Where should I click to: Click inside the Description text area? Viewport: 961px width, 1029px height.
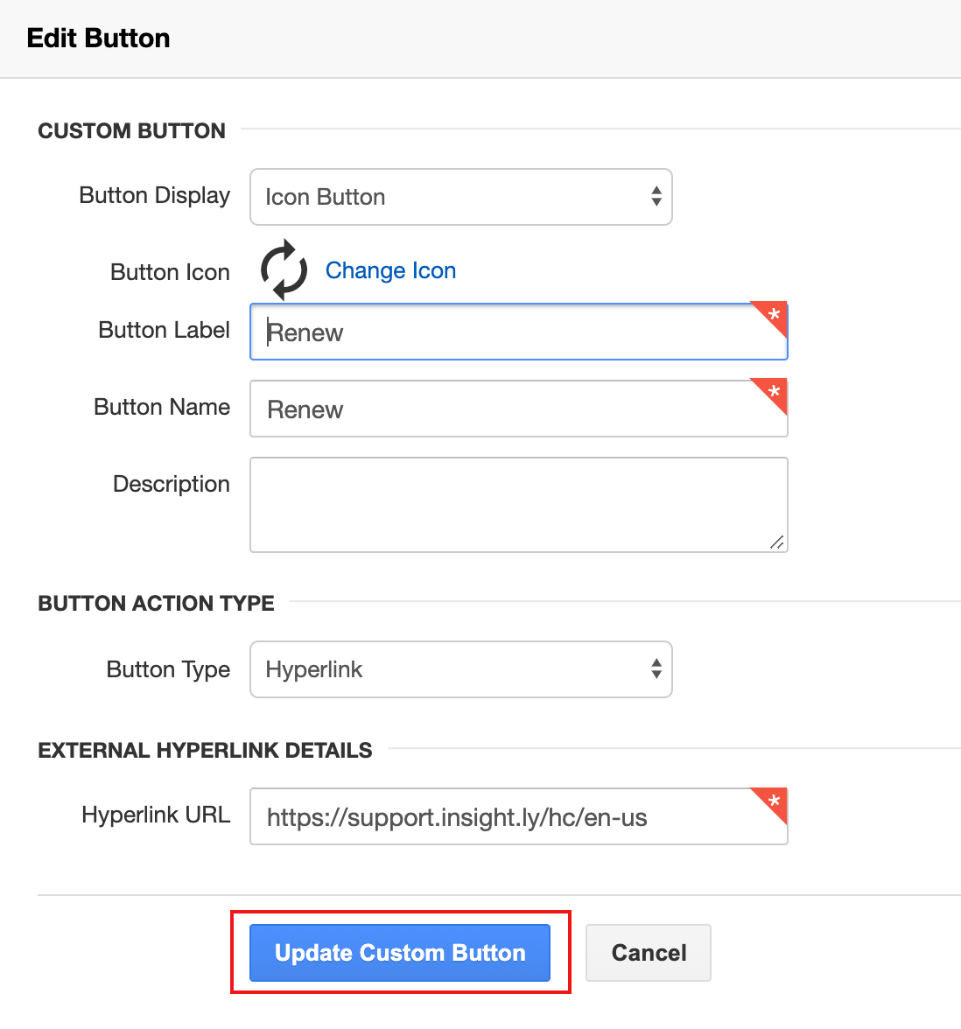click(x=518, y=505)
